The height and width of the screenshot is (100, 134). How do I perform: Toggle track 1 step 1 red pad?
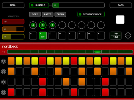[11, 92]
